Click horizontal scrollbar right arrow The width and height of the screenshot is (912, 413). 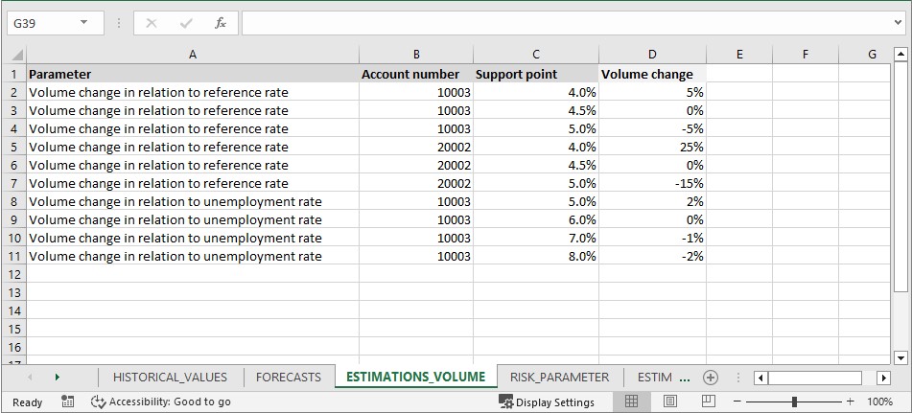[883, 378]
